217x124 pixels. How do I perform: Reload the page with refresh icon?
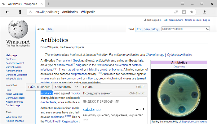(x=31, y=12)
